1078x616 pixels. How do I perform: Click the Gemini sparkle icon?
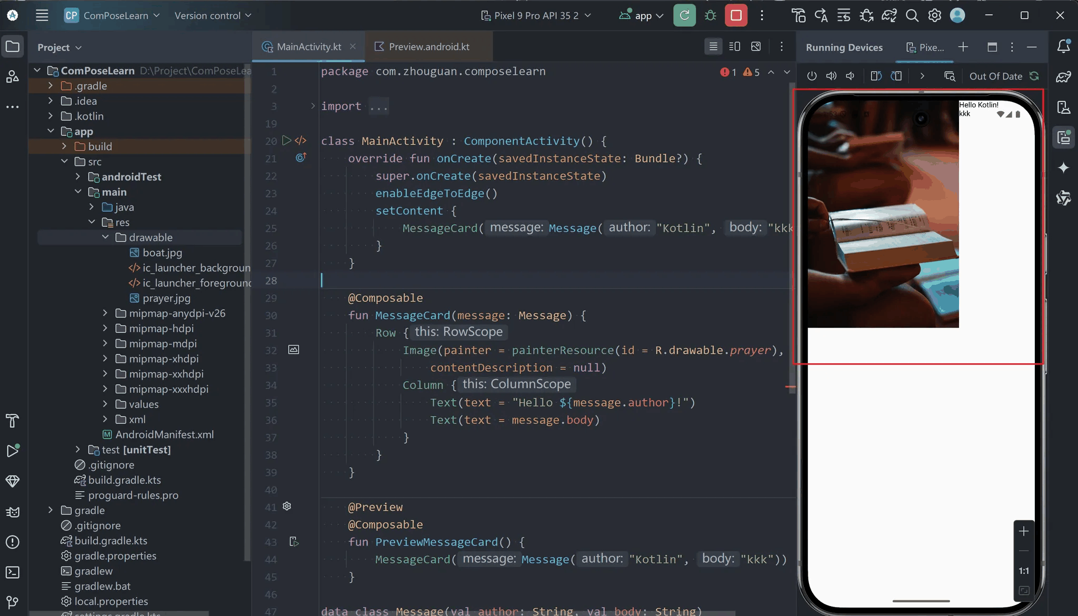click(1064, 167)
